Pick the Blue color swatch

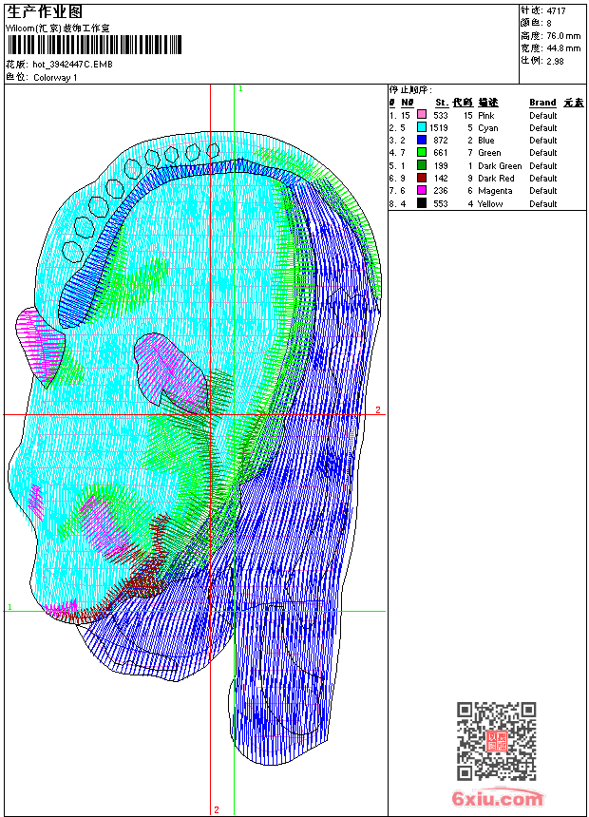pyautogui.click(x=422, y=141)
